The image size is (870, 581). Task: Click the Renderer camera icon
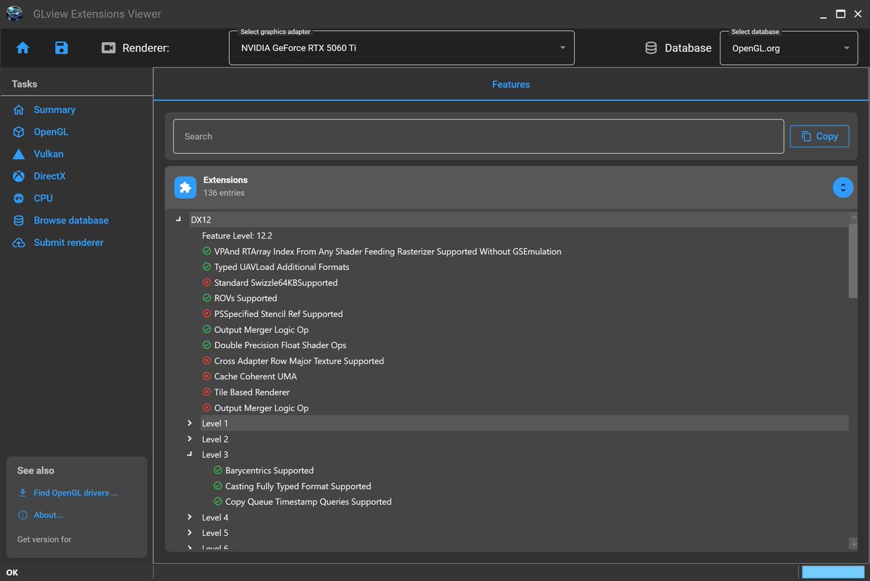point(109,48)
